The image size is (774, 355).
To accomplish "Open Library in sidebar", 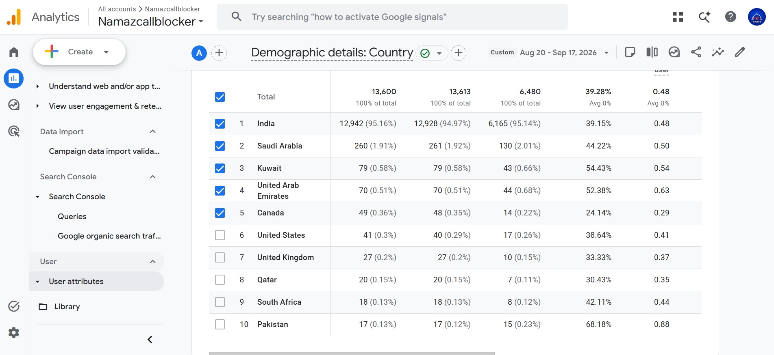I will (x=67, y=307).
